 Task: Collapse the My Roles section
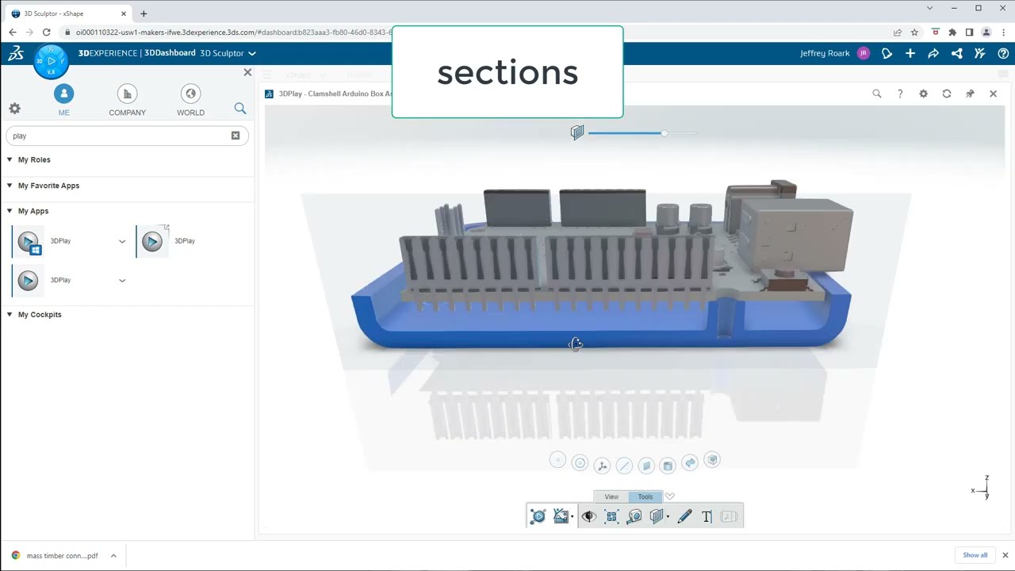coord(10,159)
